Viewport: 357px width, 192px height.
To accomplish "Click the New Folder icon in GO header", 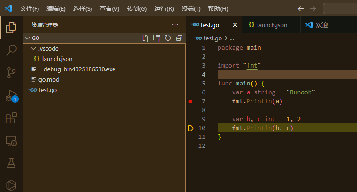I will (x=157, y=38).
